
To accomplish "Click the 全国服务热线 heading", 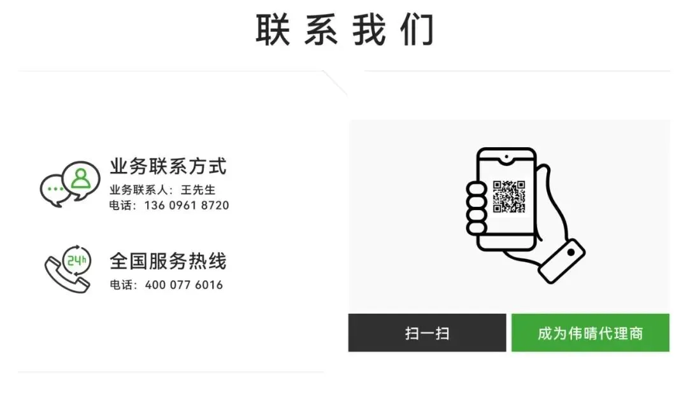I will [x=168, y=262].
